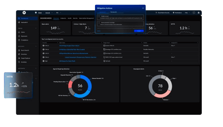Screen dimensions: 223x127
Task: Open the user avatar circle
Action: pos(194,13)
